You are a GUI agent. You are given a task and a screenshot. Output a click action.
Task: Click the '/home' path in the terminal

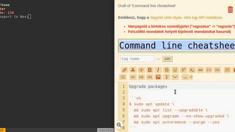point(5,5)
